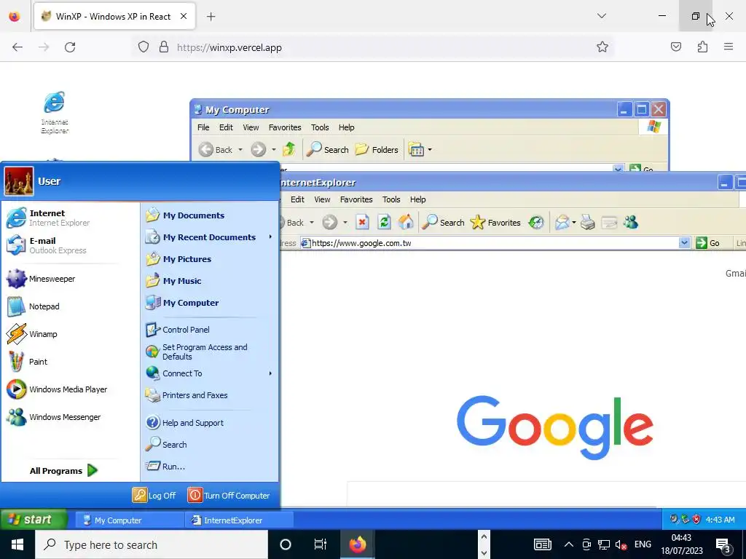Click the History icon in InternetExplorer toolbar
This screenshot has height=559, width=746.
[x=536, y=222]
